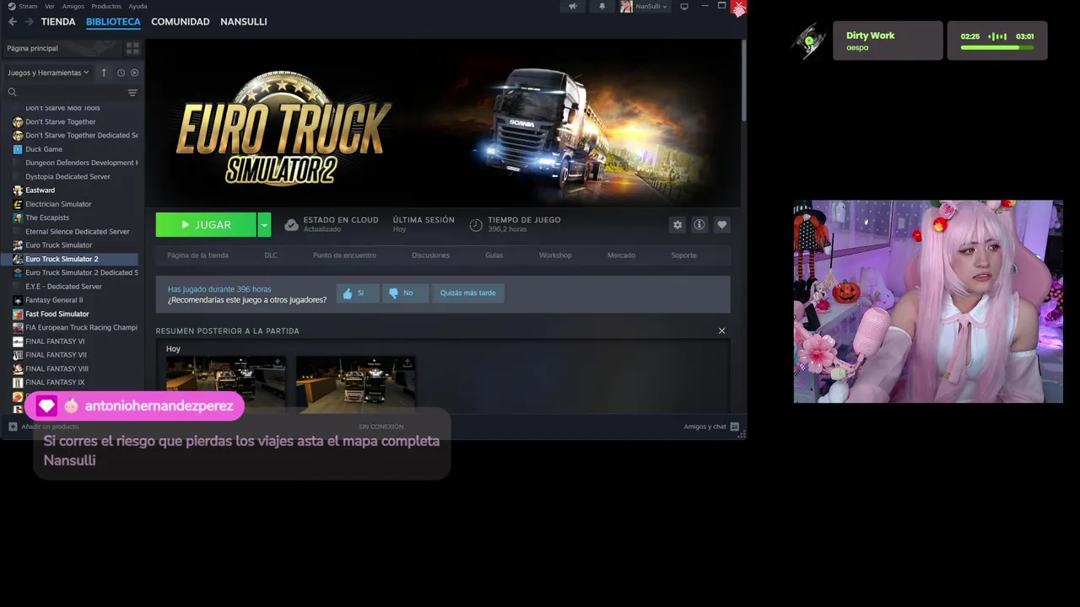The height and width of the screenshot is (607, 1080).
Task: Sort library by recent activity clock icon
Action: (121, 73)
